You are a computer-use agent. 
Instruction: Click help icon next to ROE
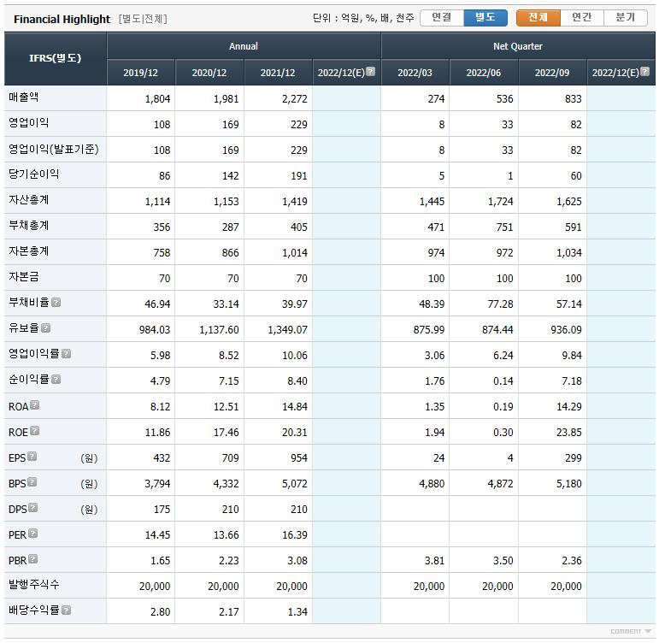tap(35, 431)
